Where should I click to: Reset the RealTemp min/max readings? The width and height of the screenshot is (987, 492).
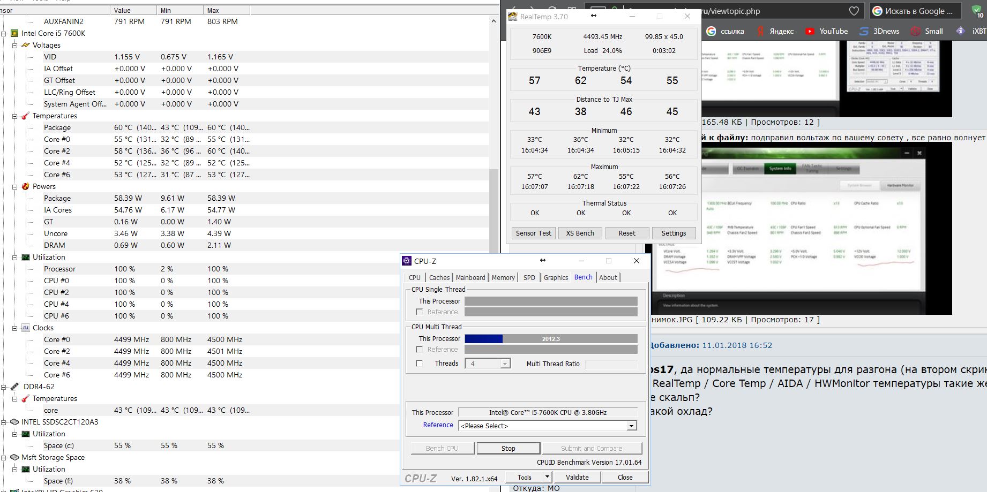[x=627, y=233]
